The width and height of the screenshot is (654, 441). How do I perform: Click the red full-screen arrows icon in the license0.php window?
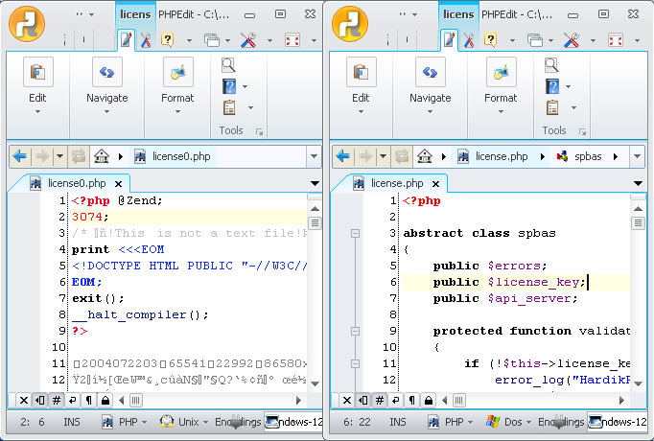click(x=292, y=40)
